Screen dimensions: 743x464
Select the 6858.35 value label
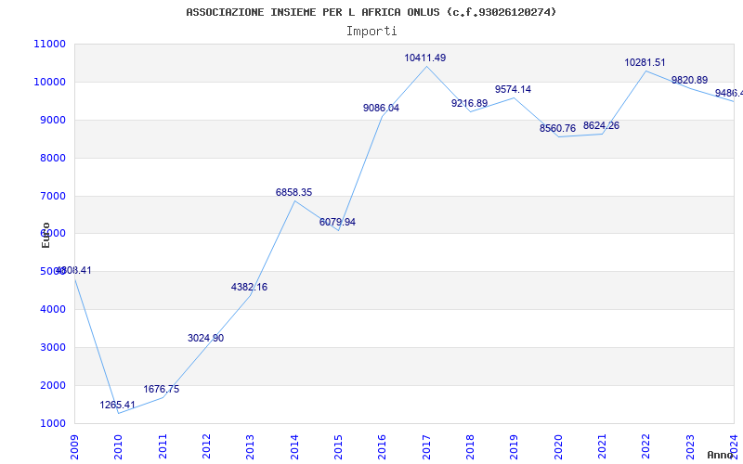[x=293, y=192]
